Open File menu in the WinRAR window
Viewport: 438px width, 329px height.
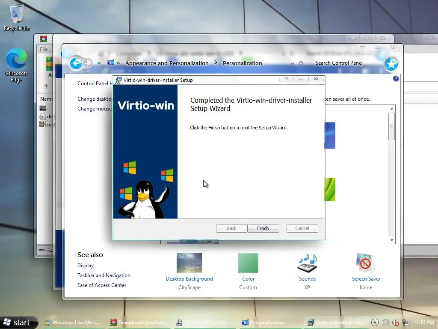(44, 49)
